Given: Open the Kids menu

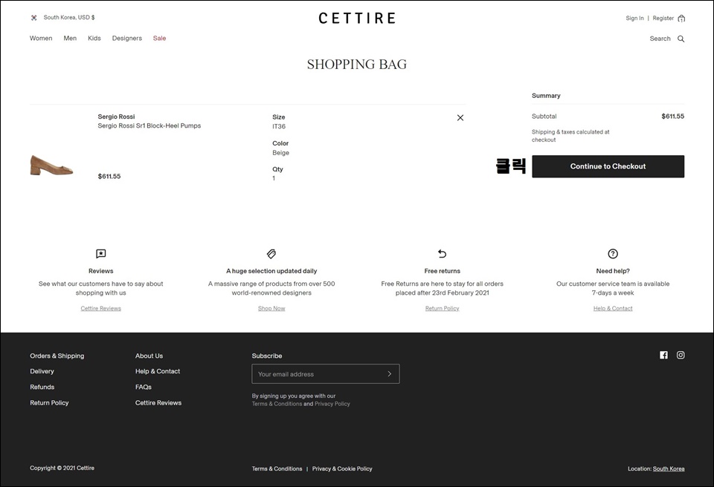Looking at the screenshot, I should 94,38.
